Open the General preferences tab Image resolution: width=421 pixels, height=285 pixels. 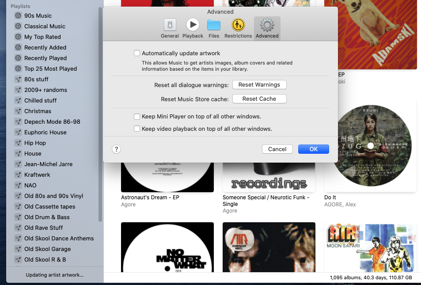click(170, 28)
